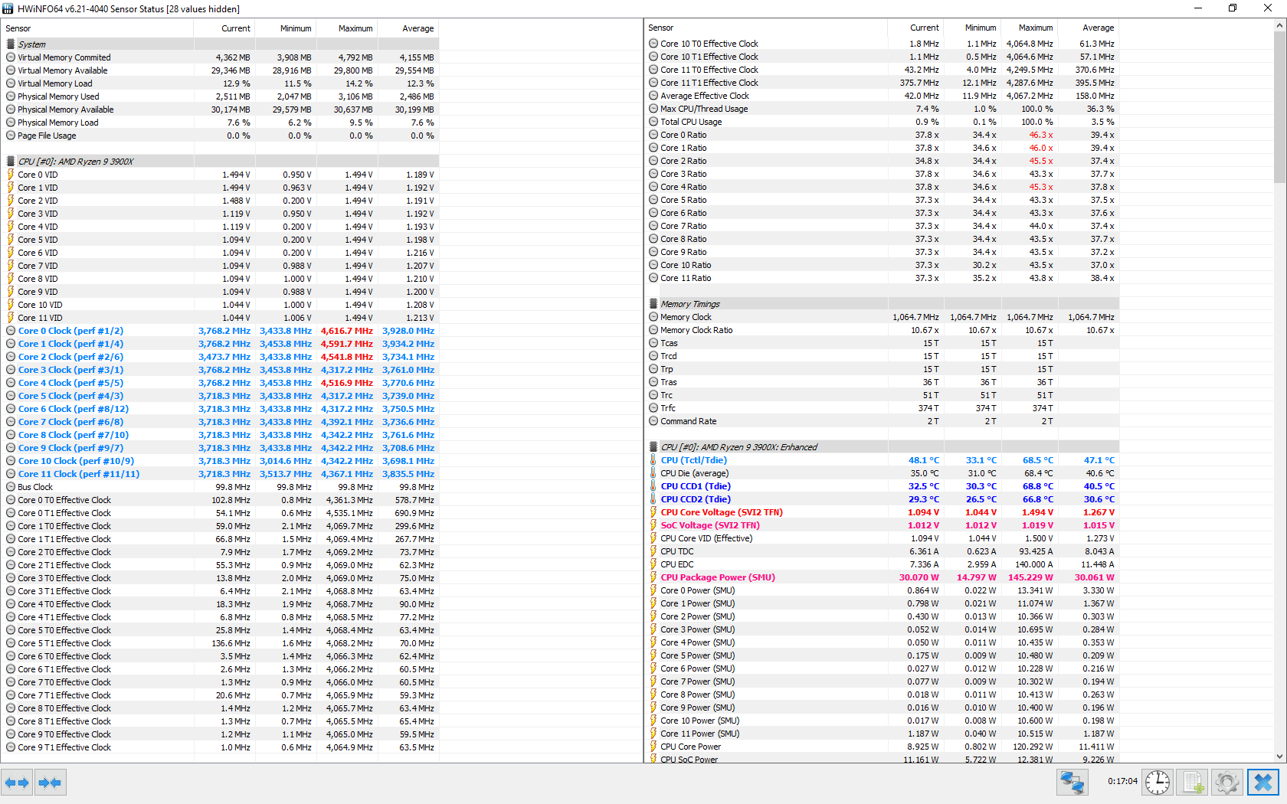Click the thermometer icon beside CPU CCD2 (Tdie)

(x=653, y=499)
